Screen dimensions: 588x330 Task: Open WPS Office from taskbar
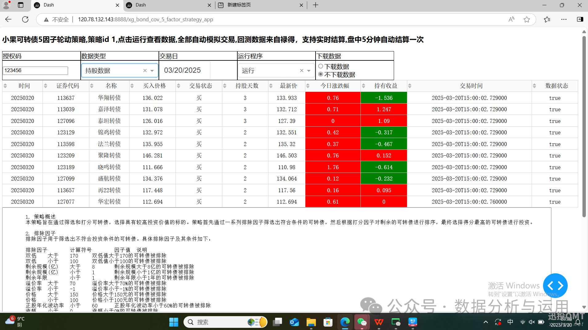pos(379,322)
